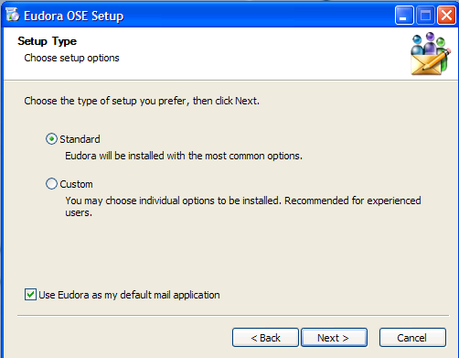Screen dimensions: 459x358
Task: Cancel the Eudora OSE installation
Action: click(x=412, y=338)
